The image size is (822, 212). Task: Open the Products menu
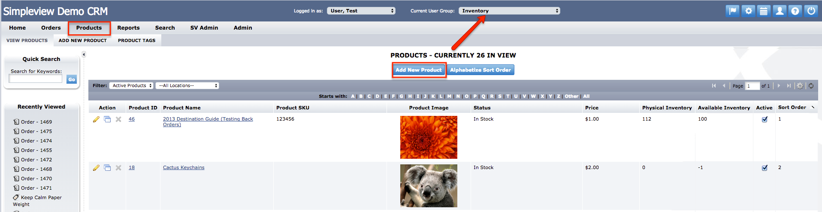click(x=89, y=28)
